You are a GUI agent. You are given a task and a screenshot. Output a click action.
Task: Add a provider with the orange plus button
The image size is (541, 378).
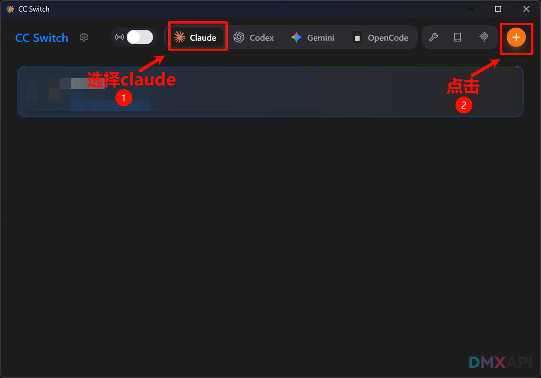[516, 37]
